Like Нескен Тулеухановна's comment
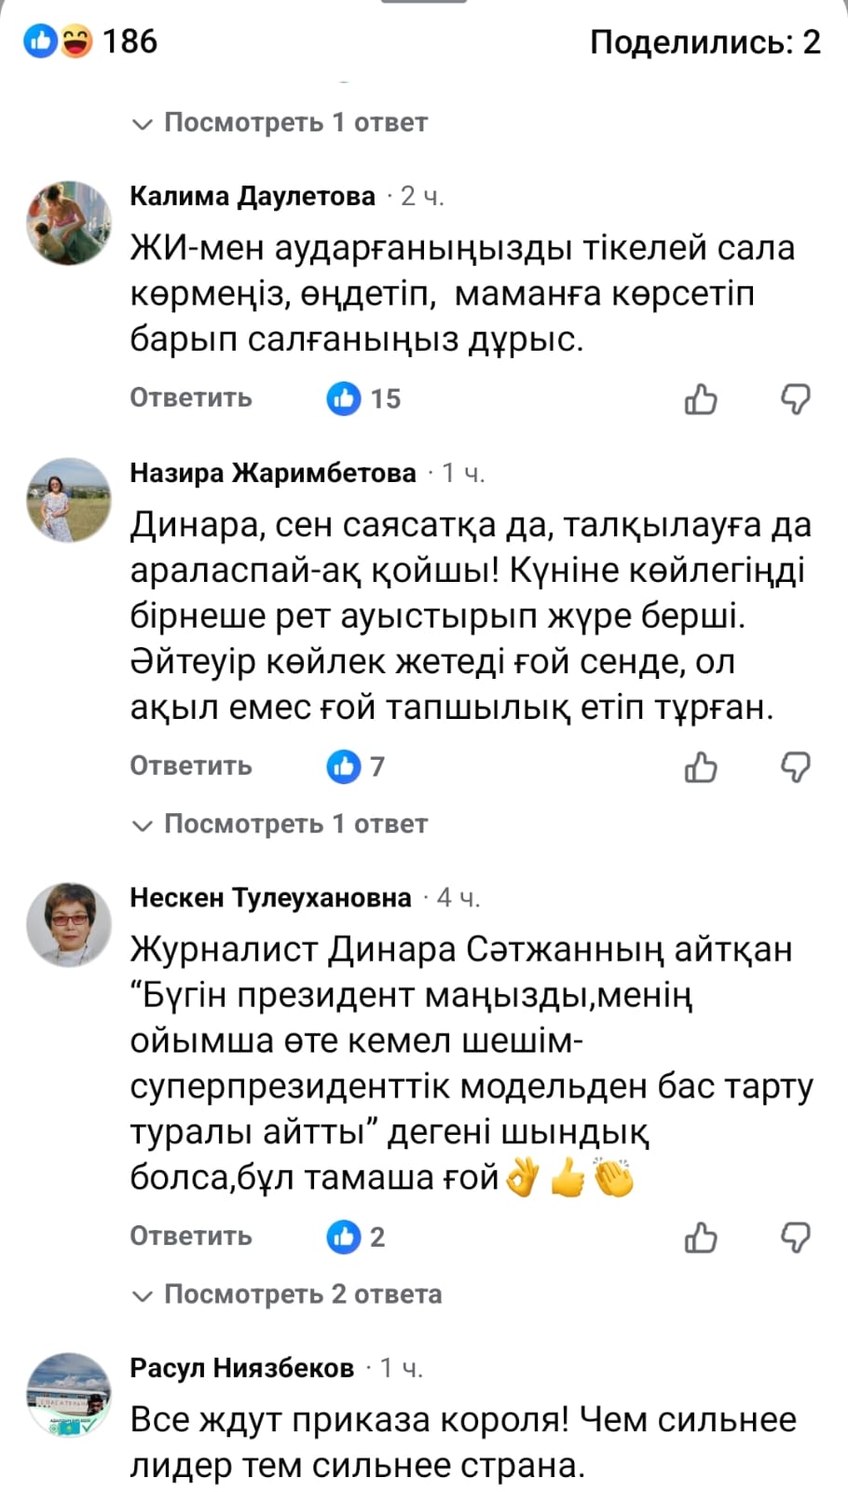848x1492 pixels. point(701,1237)
